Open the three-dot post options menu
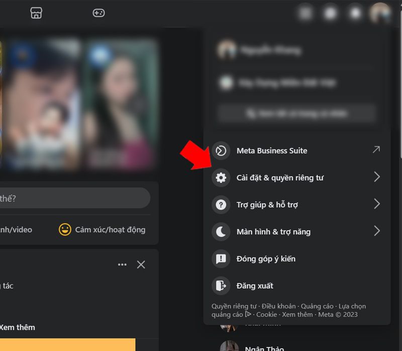The width and height of the screenshot is (402, 351). [x=122, y=265]
